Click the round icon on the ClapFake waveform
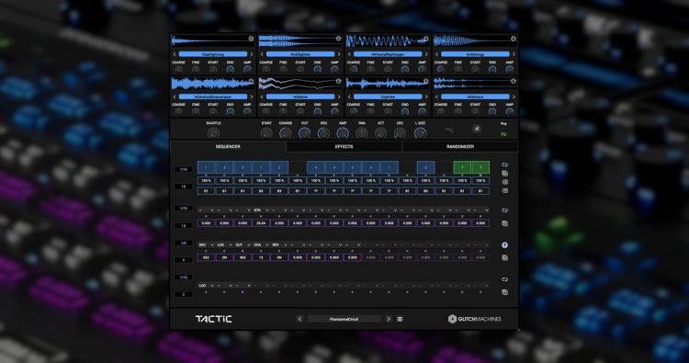 (x=425, y=81)
